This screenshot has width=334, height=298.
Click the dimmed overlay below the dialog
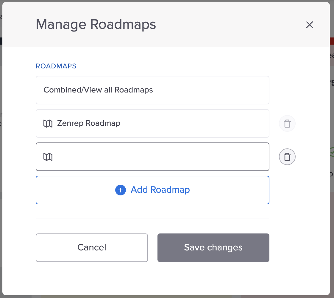pos(167,297)
